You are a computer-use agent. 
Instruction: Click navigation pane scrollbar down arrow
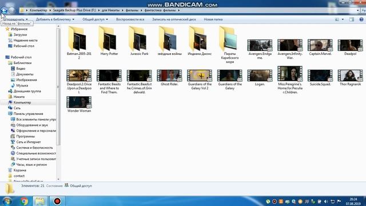click(58, 179)
